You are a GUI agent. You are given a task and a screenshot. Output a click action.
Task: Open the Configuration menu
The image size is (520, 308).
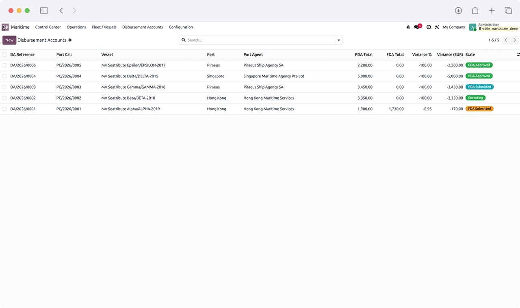click(x=181, y=27)
